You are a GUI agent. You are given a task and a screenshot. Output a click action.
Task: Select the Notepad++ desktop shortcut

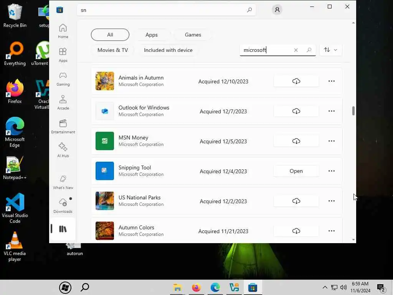pos(15,168)
